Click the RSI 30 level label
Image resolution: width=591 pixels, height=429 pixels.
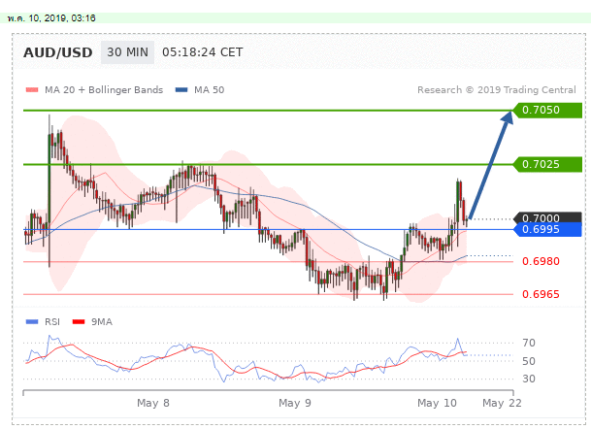529,379
